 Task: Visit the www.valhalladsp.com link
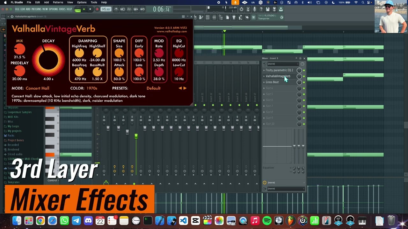point(172,31)
